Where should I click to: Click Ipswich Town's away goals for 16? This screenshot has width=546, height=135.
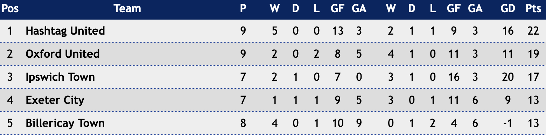tap(454, 77)
